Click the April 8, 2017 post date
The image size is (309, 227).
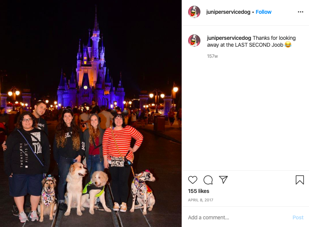pos(200,200)
